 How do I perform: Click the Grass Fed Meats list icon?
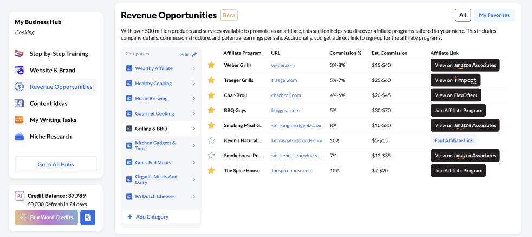pos(129,162)
